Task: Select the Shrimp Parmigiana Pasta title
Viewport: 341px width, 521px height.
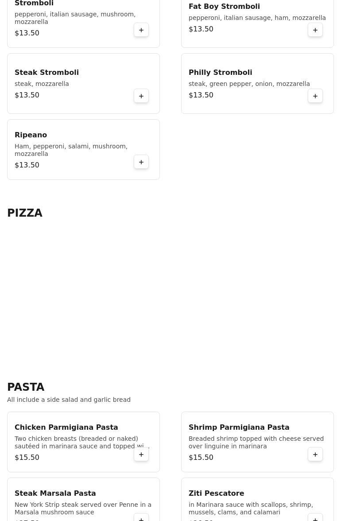Action: click(239, 428)
